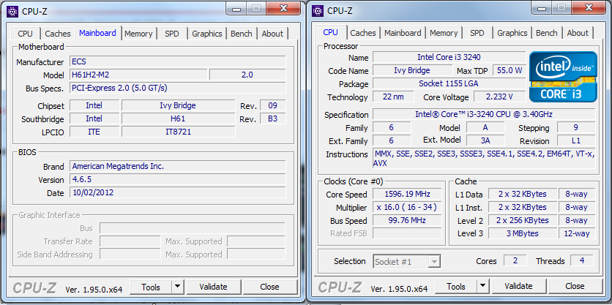The image size is (612, 305).
Task: Switch to Memory tab in right window
Action: click(x=444, y=33)
